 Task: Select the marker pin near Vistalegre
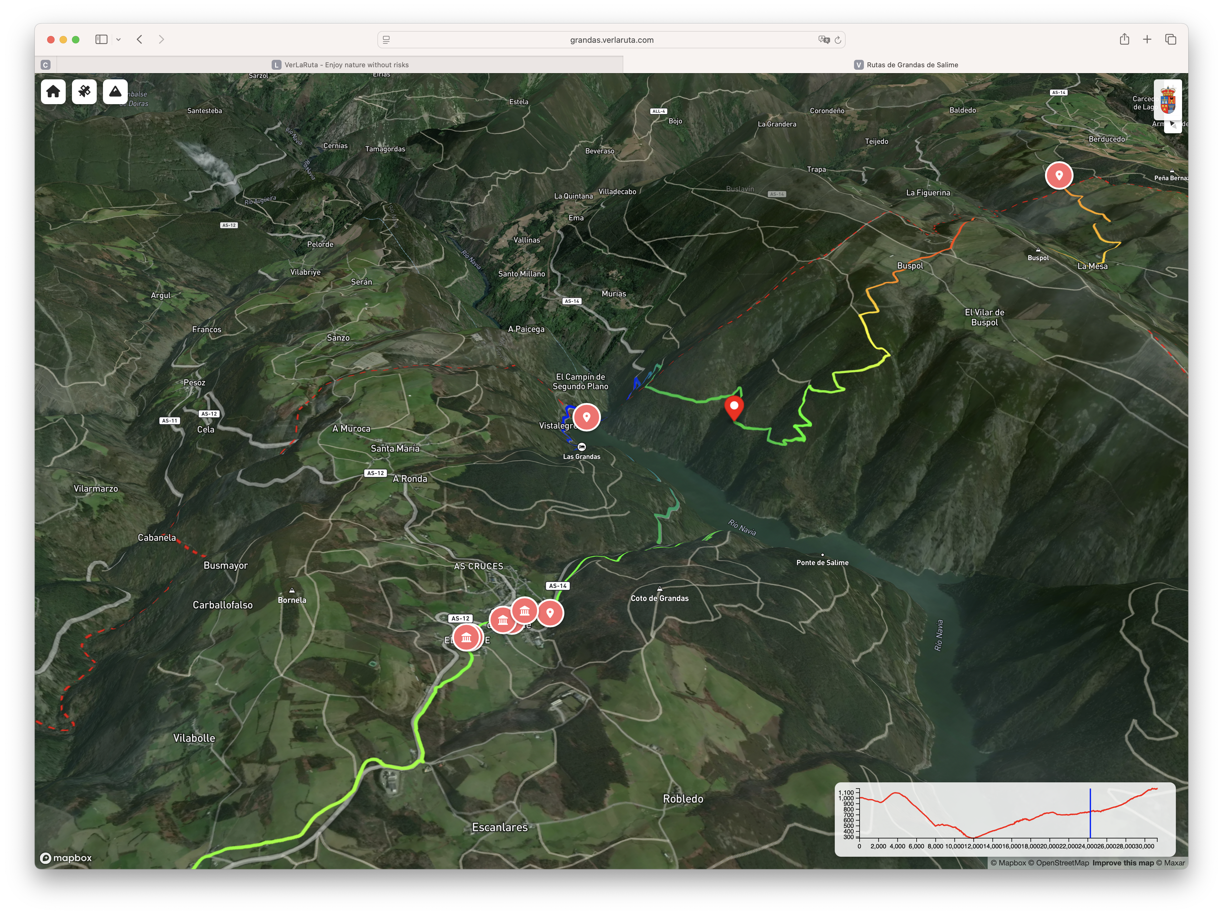tap(587, 417)
